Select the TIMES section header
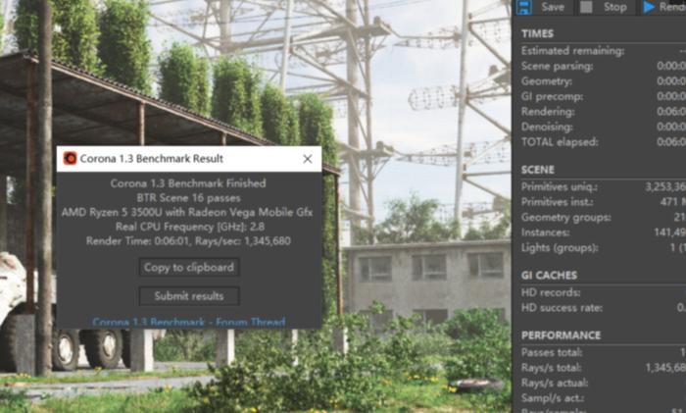686x413 pixels. pos(538,33)
